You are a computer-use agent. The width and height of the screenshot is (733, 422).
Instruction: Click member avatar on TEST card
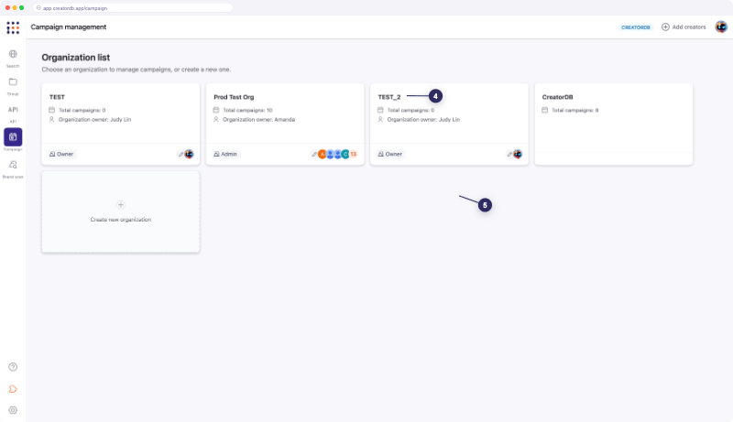190,154
